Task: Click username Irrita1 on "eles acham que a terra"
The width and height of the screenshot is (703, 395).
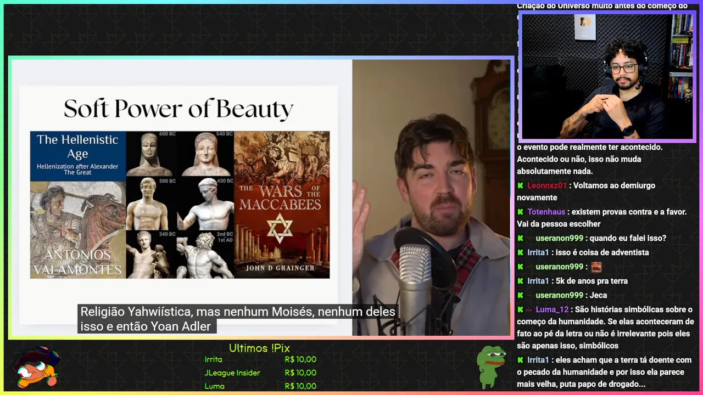Action: pyautogui.click(x=538, y=360)
